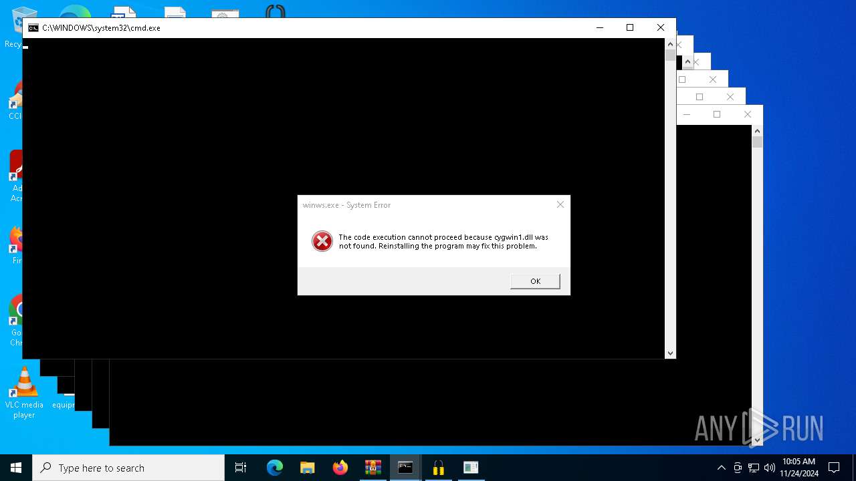
Task: Launch Microsoft Edge from taskbar
Action: tap(275, 468)
